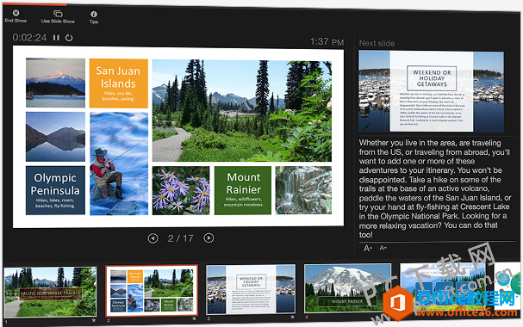Click the San Juan Islands orange tile

point(118,83)
